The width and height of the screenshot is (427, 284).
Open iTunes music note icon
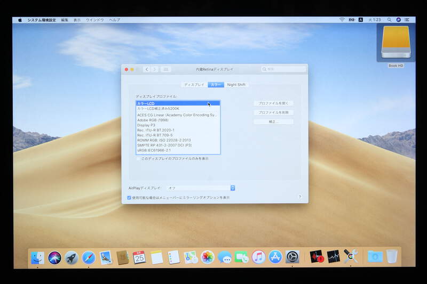pos(258,257)
